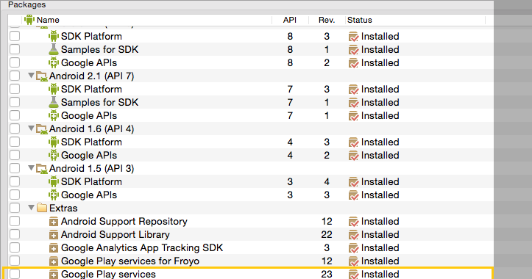Image resolution: width=532 pixels, height=279 pixels.
Task: Click the Google APIs API 4 add-on icon
Action: (x=53, y=155)
